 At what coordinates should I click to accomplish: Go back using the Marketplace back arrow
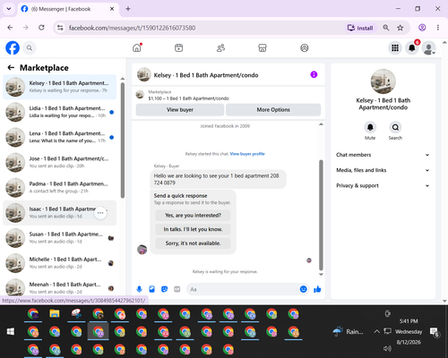11,68
